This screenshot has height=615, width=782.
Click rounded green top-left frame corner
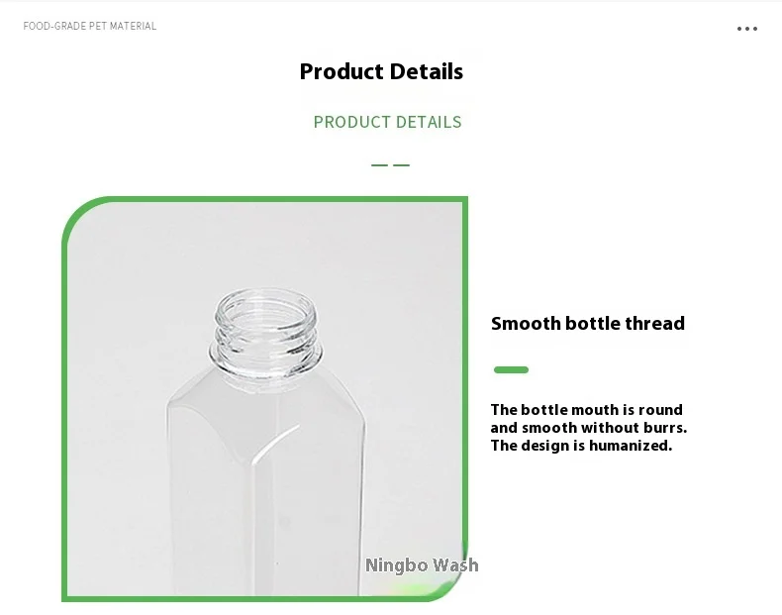point(79,215)
